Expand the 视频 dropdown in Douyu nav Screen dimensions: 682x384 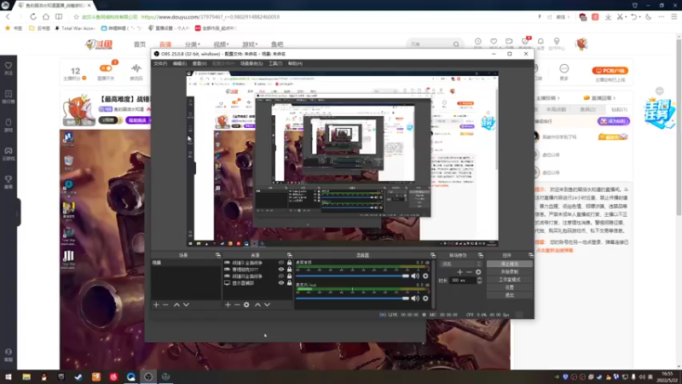[x=221, y=44]
